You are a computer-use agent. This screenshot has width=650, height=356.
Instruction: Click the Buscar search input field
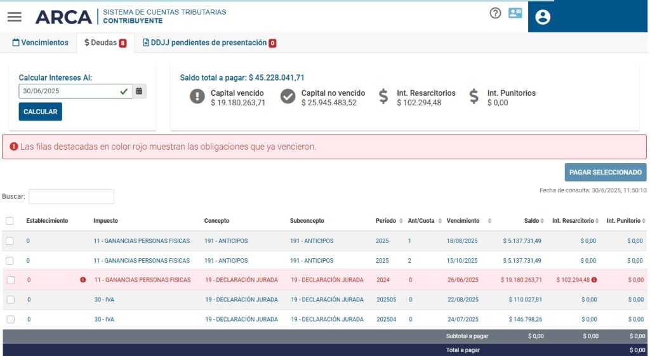click(x=71, y=197)
